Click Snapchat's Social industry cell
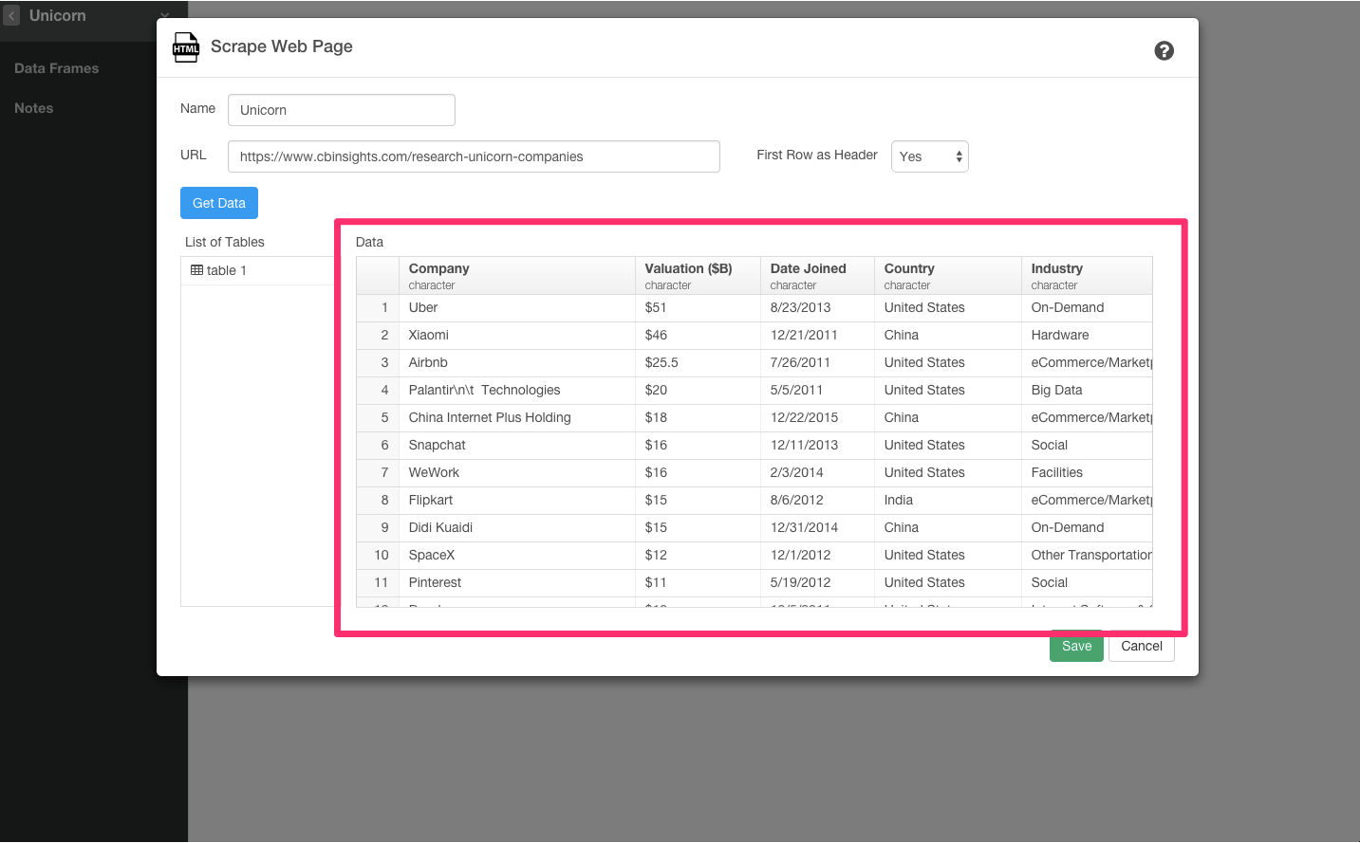 1087,445
